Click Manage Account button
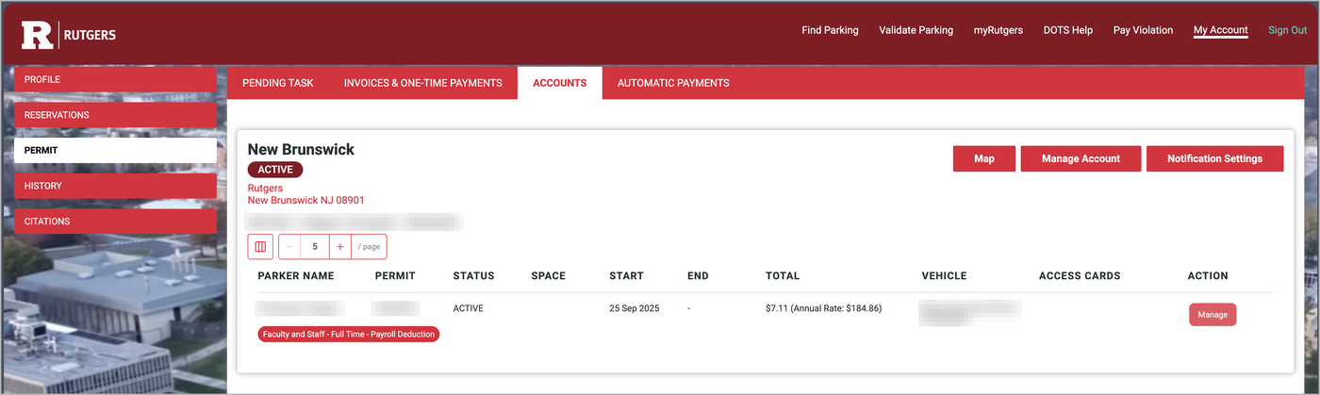Screen dimensions: 1320x395 [1081, 158]
